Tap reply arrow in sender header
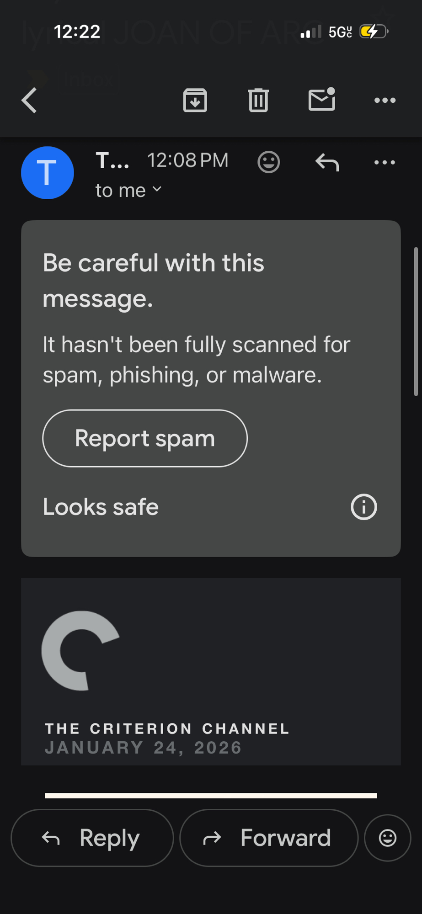The width and height of the screenshot is (422, 914). point(327,162)
